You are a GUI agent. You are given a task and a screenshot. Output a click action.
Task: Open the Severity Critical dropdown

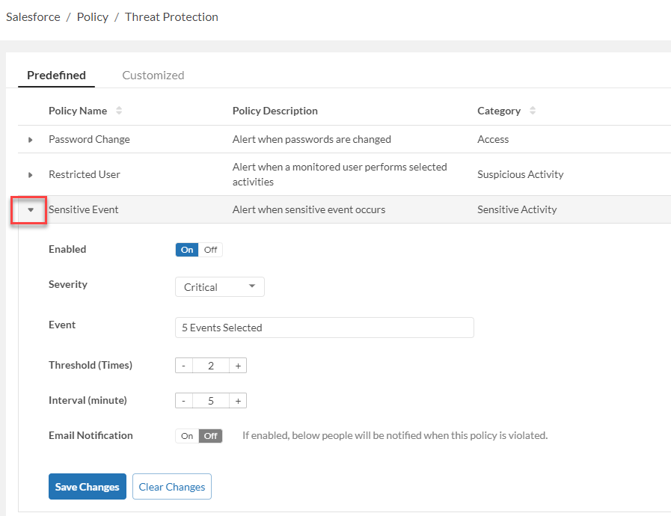[x=219, y=287]
